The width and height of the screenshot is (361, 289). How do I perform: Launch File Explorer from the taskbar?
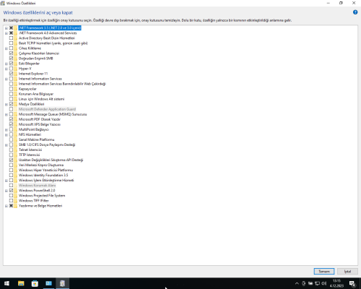coord(21,283)
